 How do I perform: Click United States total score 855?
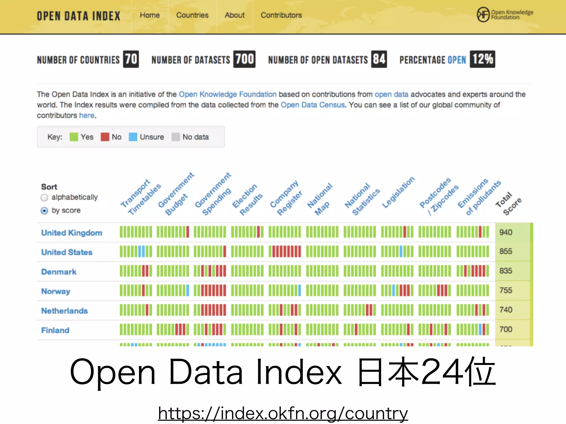tap(506, 251)
